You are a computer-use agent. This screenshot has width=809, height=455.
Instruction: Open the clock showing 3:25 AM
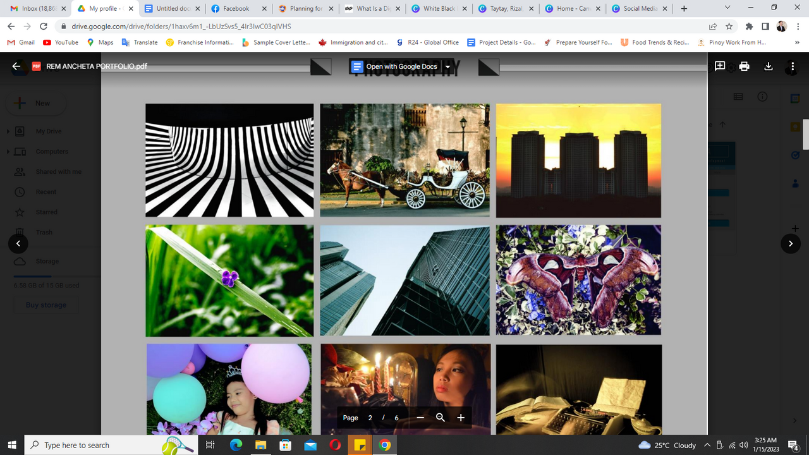coord(767,445)
